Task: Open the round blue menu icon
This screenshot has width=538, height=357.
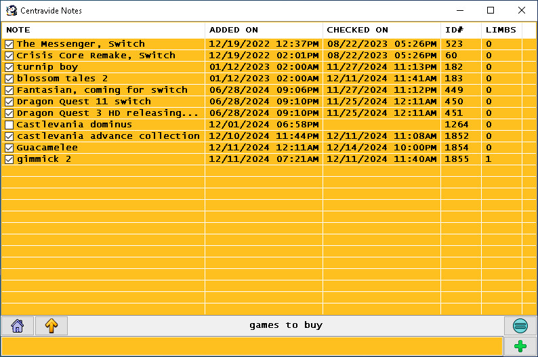Action: pyautogui.click(x=520, y=326)
